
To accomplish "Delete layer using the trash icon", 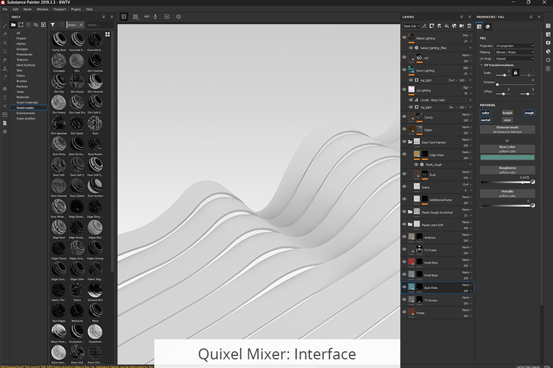I will click(469, 26).
